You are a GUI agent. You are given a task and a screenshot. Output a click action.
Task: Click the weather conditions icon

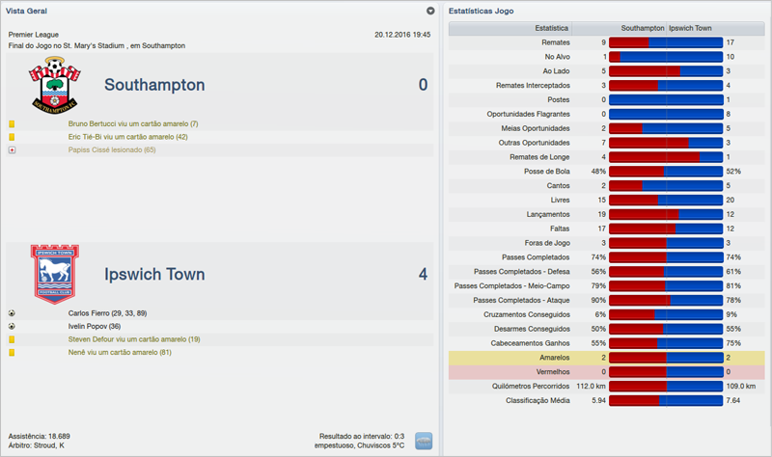click(424, 441)
